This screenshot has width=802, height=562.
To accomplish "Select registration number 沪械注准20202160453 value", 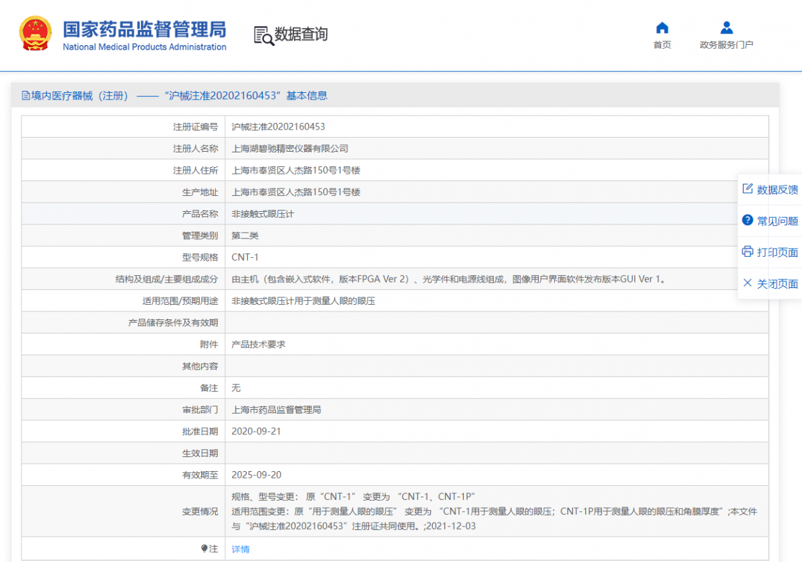I will [278, 126].
